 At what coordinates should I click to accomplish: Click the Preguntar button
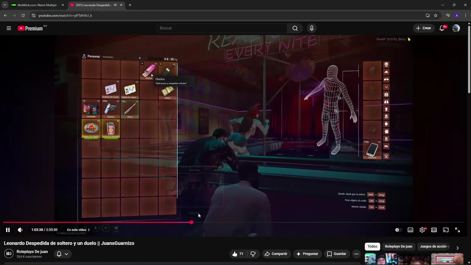pyautogui.click(x=307, y=254)
